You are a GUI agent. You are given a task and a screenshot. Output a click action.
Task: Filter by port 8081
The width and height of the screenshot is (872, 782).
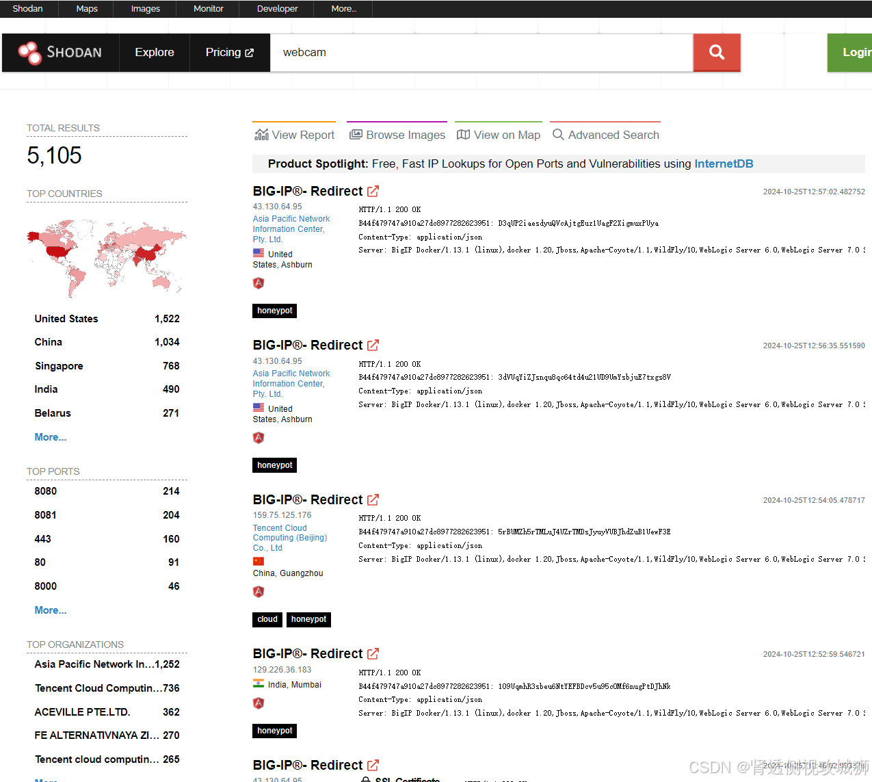coord(107,515)
